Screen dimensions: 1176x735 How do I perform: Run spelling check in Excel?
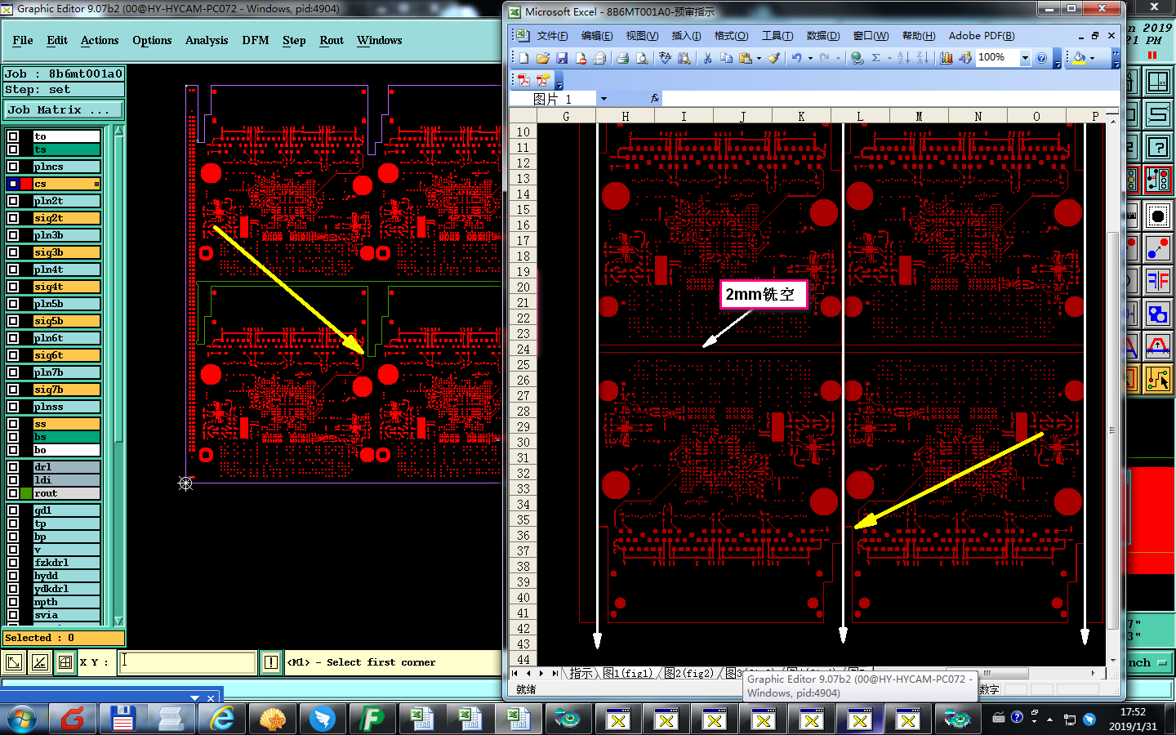point(666,58)
